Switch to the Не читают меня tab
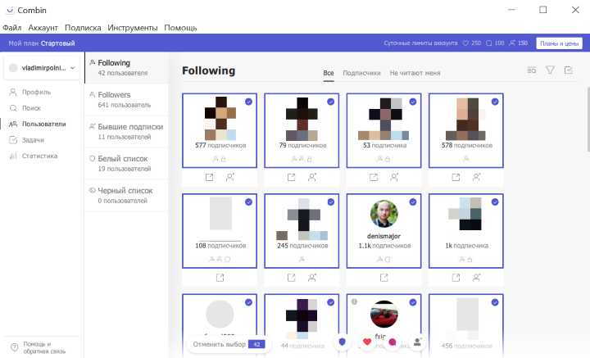 point(415,73)
